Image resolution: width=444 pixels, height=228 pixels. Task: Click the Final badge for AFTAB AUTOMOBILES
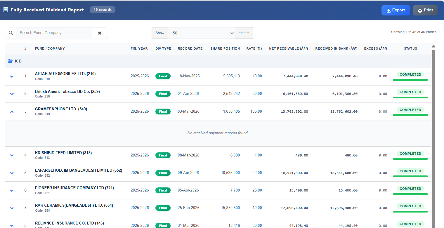click(163, 76)
